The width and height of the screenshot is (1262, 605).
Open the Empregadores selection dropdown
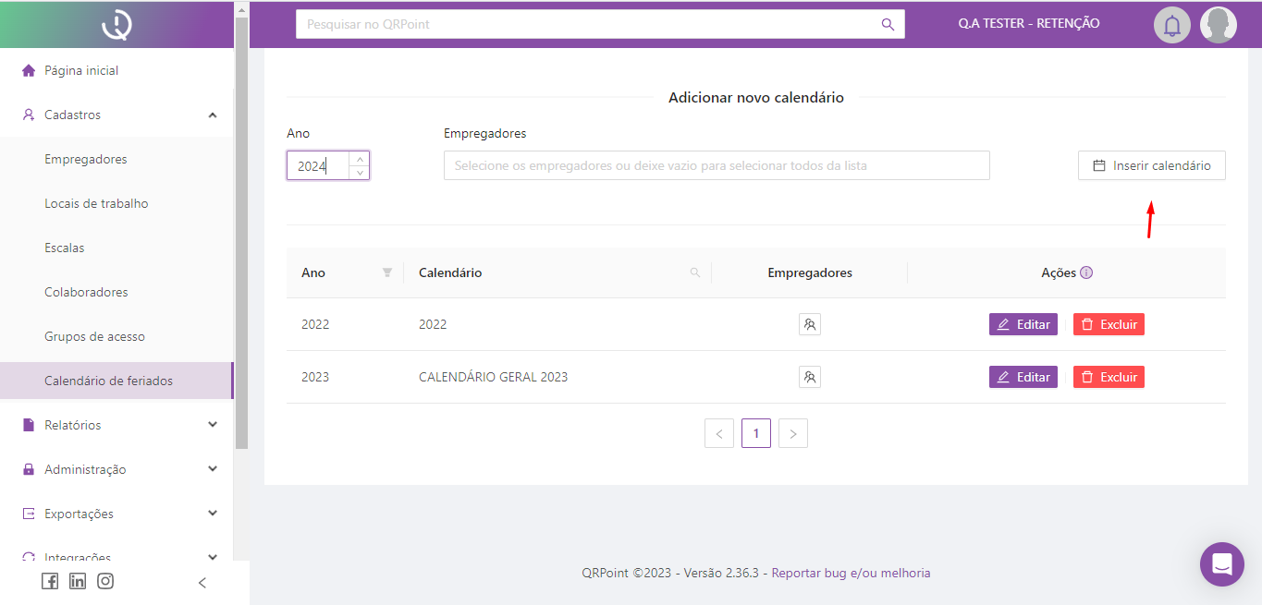(717, 166)
